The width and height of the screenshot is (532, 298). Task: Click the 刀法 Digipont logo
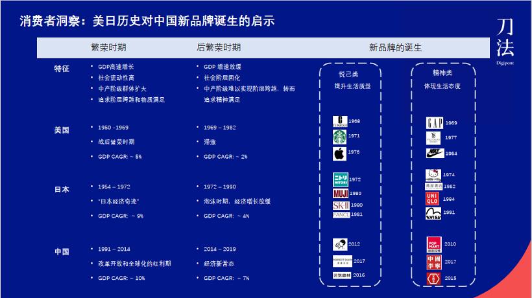505,41
